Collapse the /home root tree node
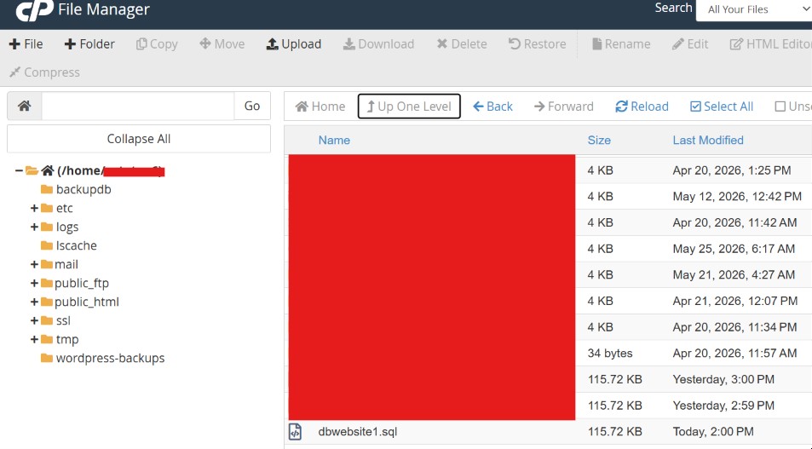This screenshot has width=812, height=449. pos(19,170)
